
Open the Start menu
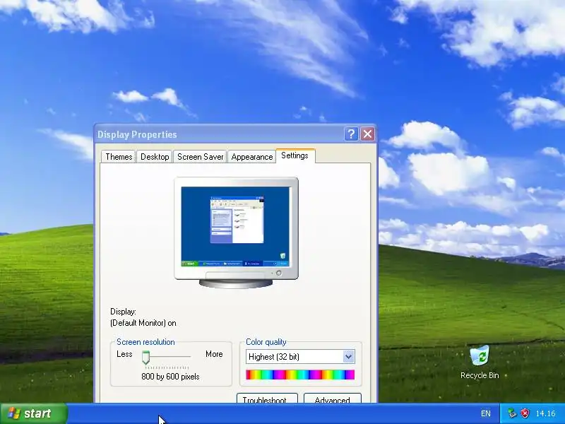pyautogui.click(x=33, y=413)
